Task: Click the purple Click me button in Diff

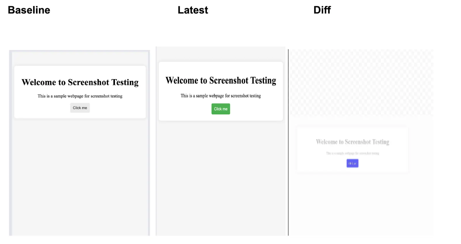Action: pos(352,163)
